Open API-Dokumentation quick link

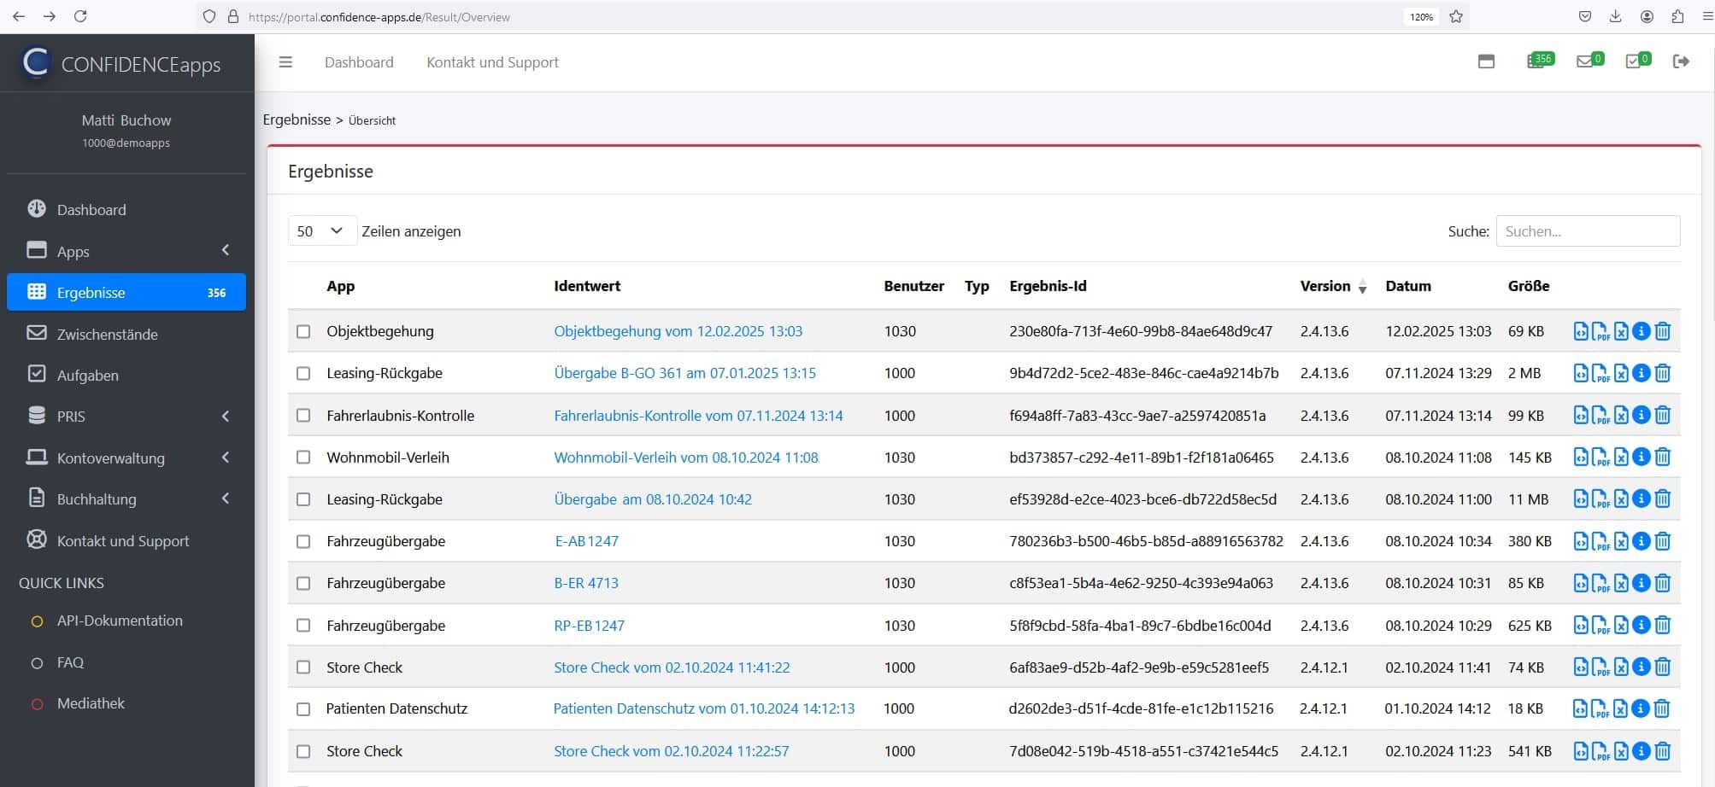point(120,621)
